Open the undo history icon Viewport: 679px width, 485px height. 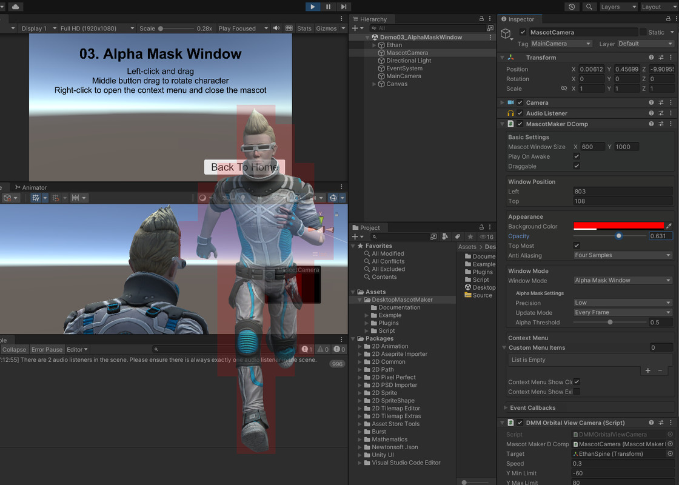(572, 7)
